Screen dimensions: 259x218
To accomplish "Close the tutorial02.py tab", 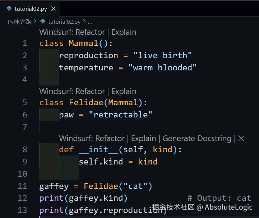I will click(x=54, y=9).
